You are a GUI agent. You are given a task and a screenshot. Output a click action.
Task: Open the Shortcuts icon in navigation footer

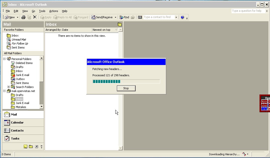coord(36,147)
